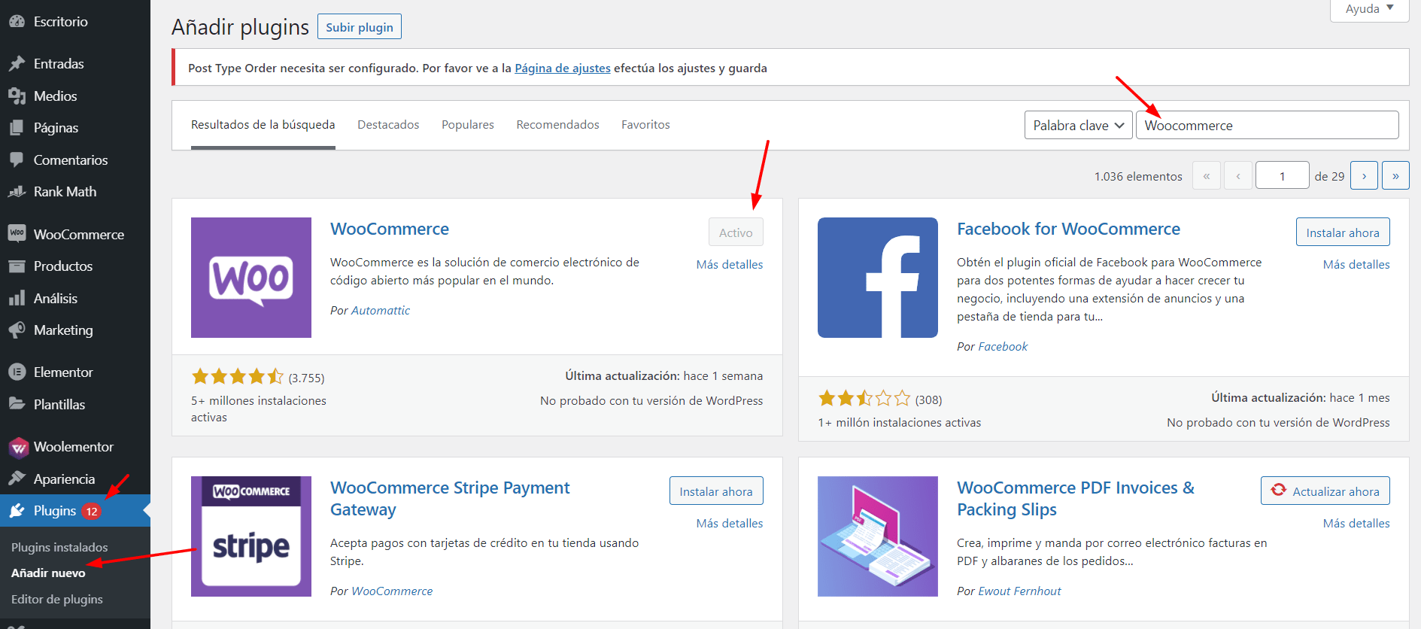The image size is (1421, 629).
Task: Click the Subir plugin button
Action: [360, 27]
